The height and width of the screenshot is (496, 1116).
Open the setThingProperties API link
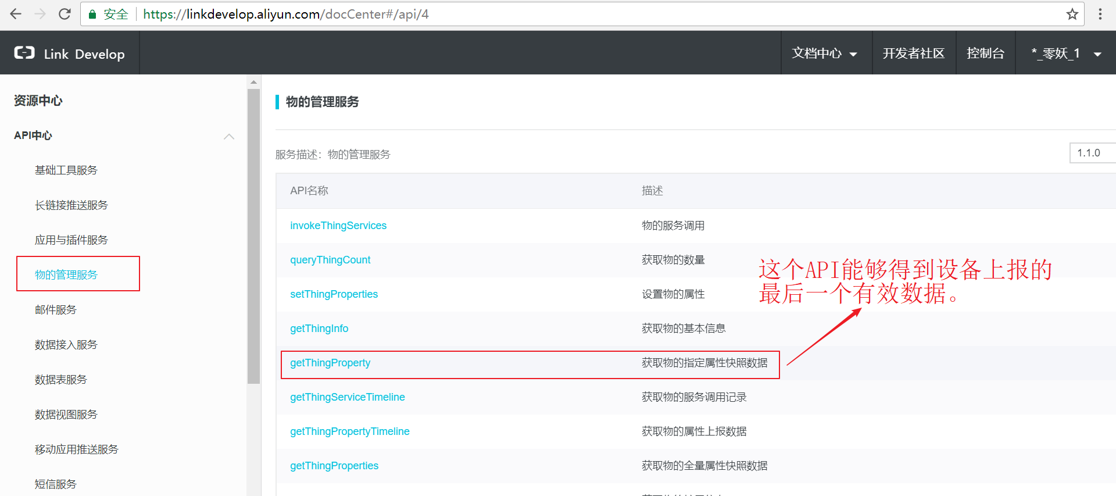coord(334,294)
